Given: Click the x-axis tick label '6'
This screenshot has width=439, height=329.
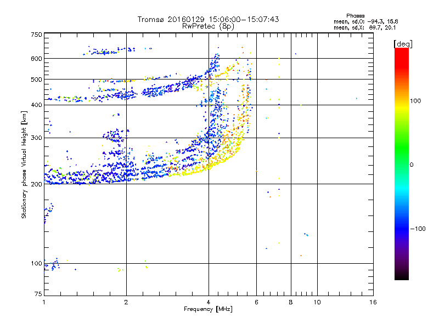Looking at the screenshot, I should click(256, 302).
